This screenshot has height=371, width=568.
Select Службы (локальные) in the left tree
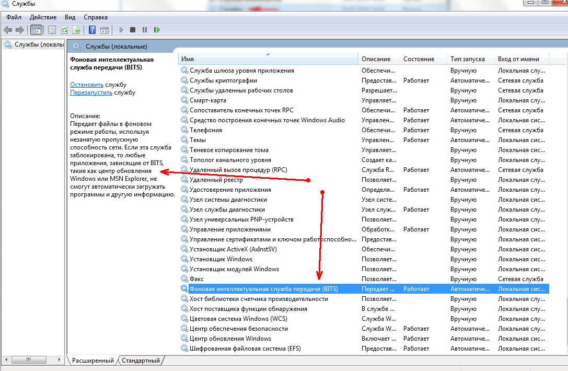pyautogui.click(x=38, y=44)
